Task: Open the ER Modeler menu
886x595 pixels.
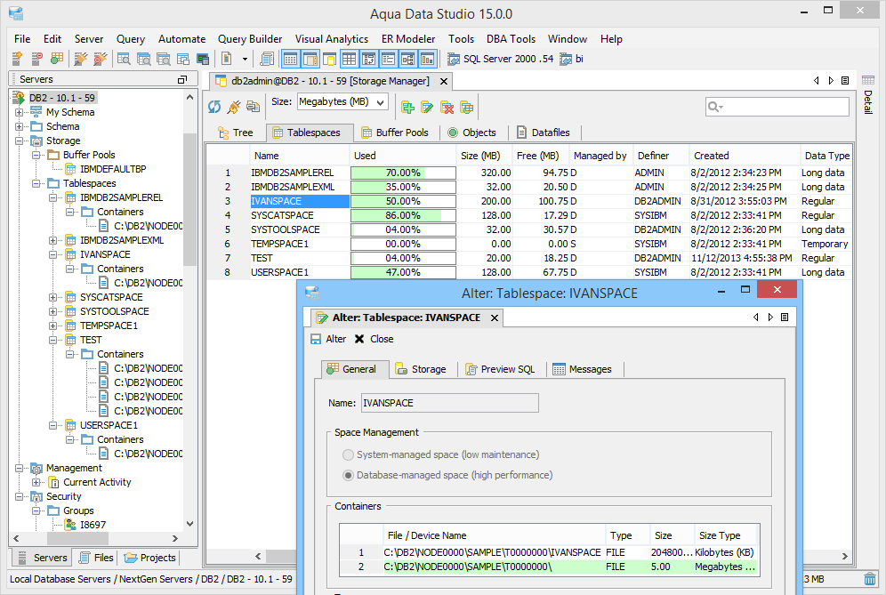Action: pyautogui.click(x=408, y=39)
